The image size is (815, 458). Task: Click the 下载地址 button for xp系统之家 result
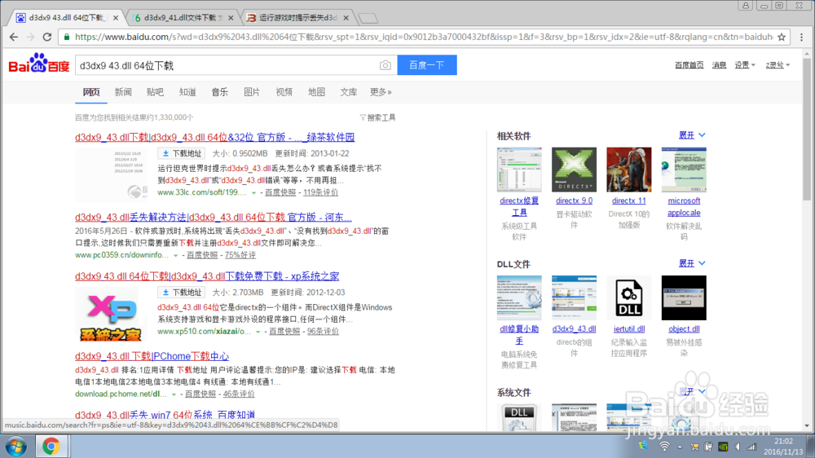pos(182,293)
